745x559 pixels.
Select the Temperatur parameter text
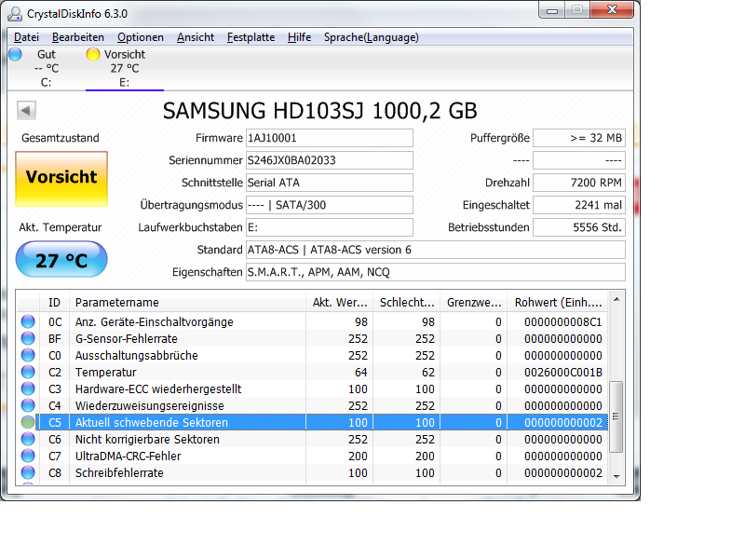click(105, 372)
